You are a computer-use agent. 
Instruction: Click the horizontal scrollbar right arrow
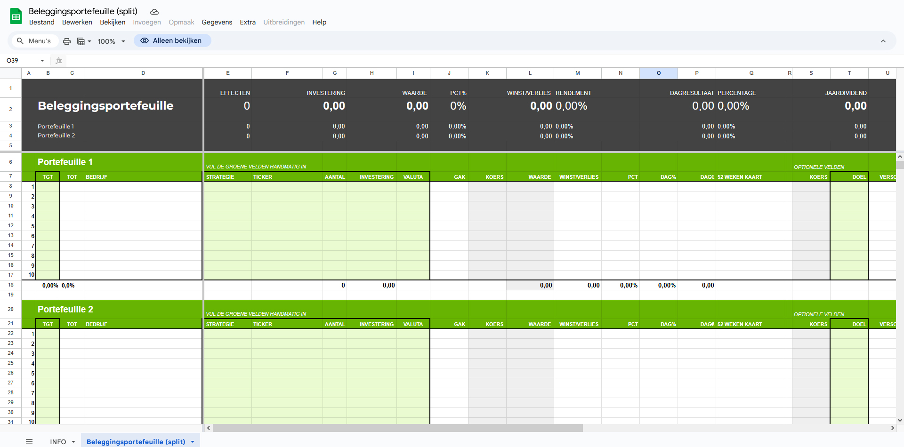[892, 428]
